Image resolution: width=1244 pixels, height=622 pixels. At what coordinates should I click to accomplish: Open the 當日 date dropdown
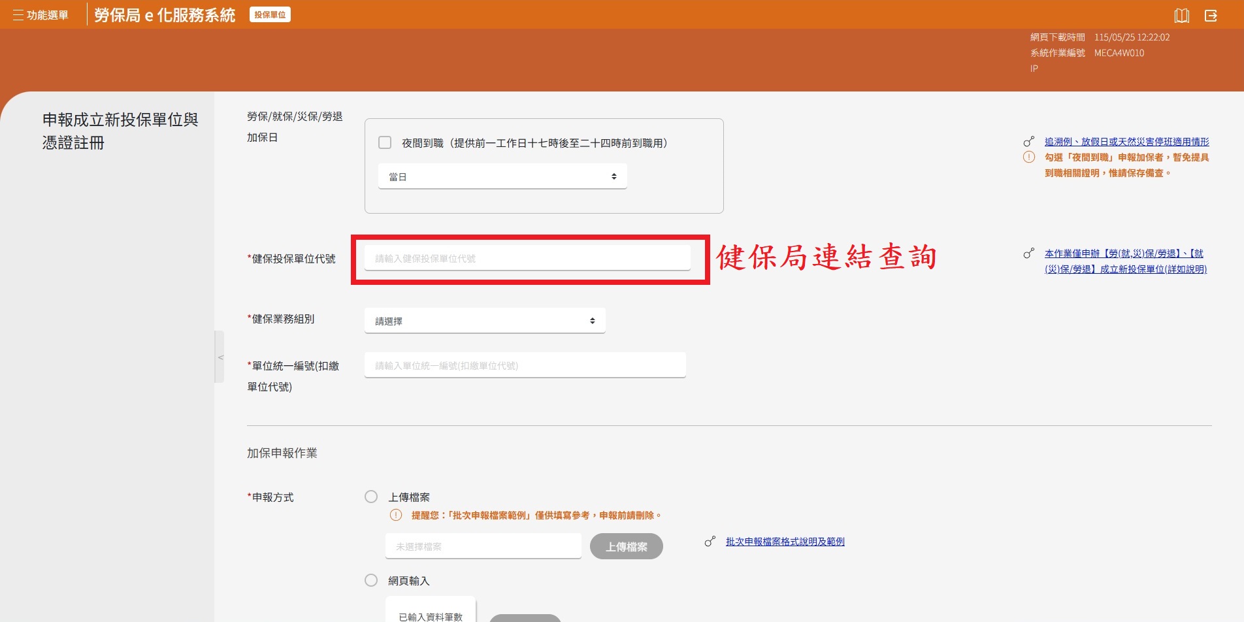pyautogui.click(x=502, y=176)
